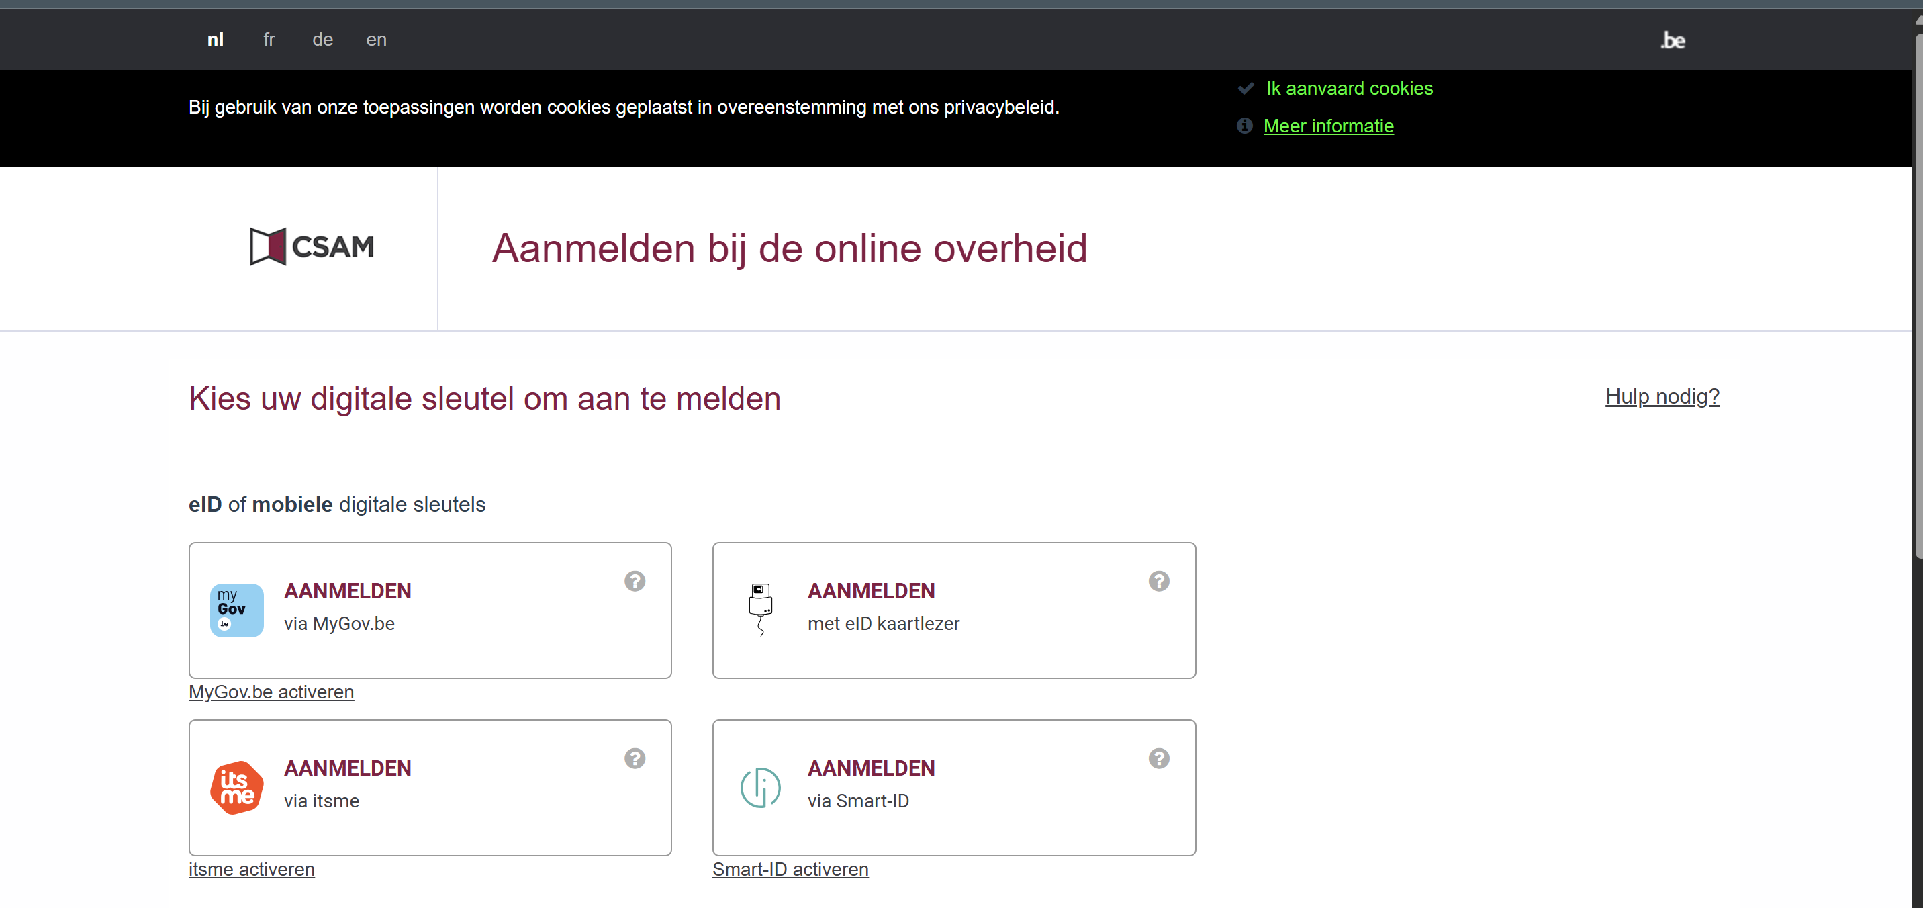The image size is (1923, 908).
Task: Open help for itsme login option
Action: pos(635,758)
